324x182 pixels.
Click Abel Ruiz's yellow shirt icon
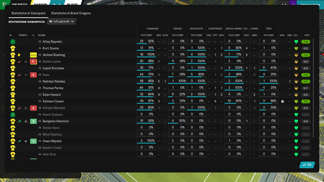pos(13,154)
